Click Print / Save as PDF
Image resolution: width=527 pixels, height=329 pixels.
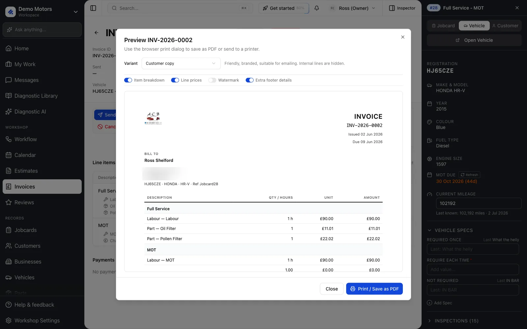coord(374,289)
